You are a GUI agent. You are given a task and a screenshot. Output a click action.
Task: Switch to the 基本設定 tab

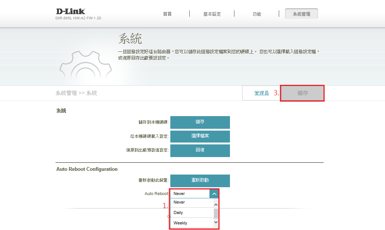pos(212,14)
